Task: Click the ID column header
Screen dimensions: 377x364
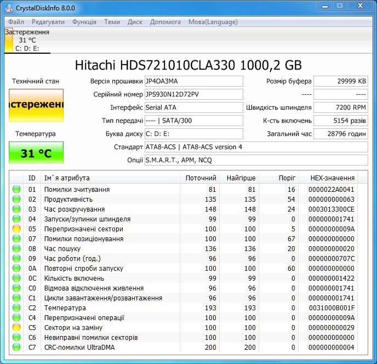Action: (x=32, y=178)
